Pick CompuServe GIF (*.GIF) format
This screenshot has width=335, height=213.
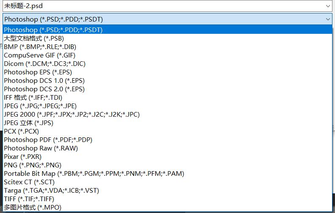pos(168,55)
